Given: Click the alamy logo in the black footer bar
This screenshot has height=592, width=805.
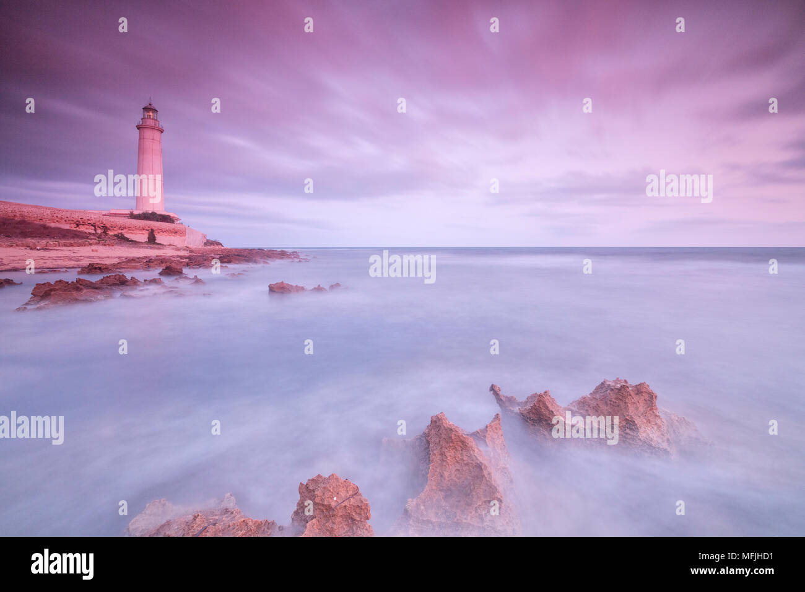Looking at the screenshot, I should (x=63, y=564).
